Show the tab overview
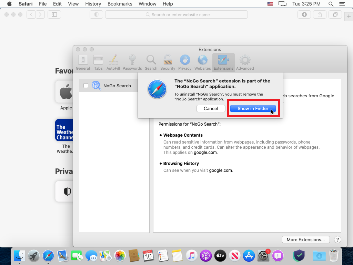 pos(335,14)
